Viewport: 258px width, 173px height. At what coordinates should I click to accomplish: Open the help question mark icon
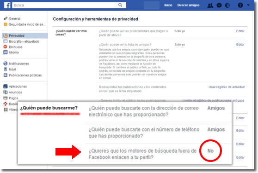[x=240, y=6]
